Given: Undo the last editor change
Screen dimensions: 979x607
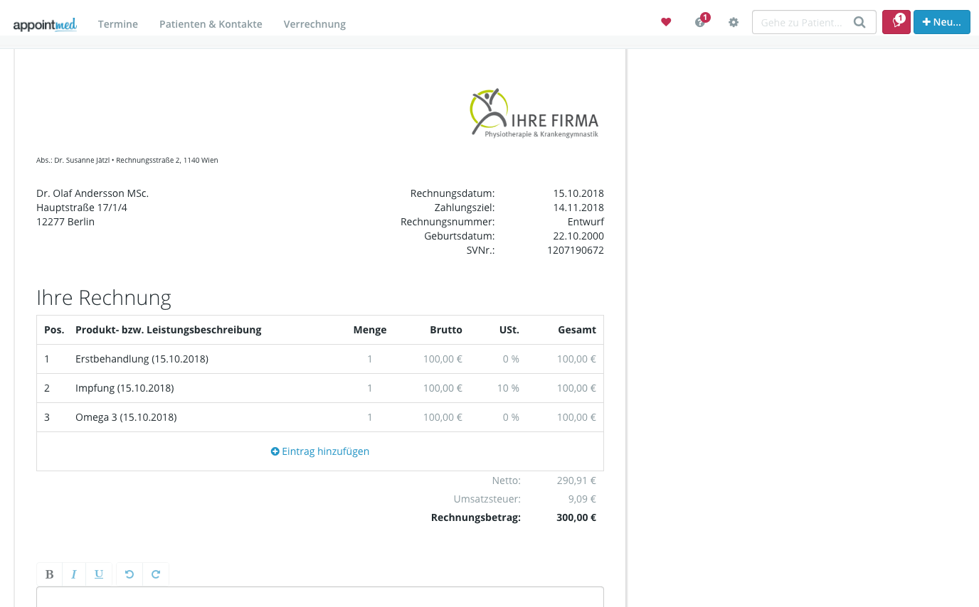Looking at the screenshot, I should [129, 574].
